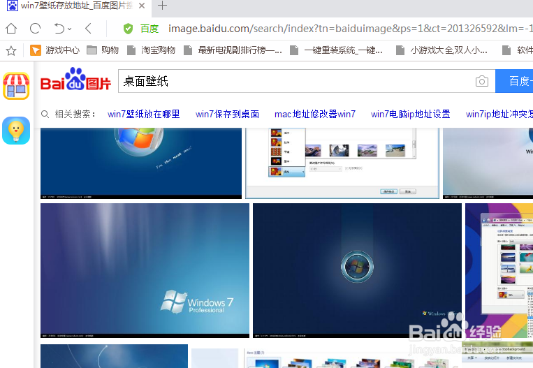
Task: Select the win7壁纸存放地址 tab
Action: pyautogui.click(x=76, y=6)
